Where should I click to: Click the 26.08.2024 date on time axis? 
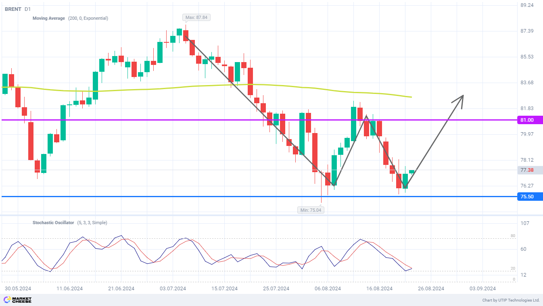(x=431, y=289)
